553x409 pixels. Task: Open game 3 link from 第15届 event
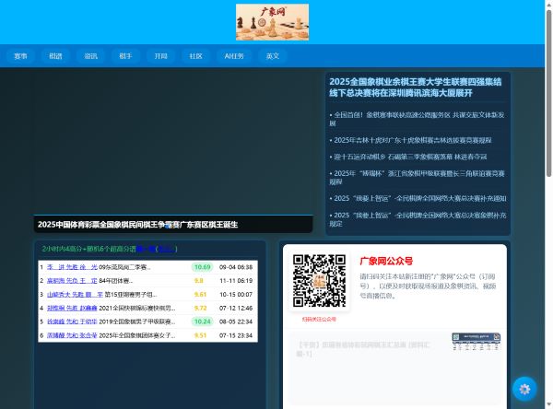tap(76, 295)
